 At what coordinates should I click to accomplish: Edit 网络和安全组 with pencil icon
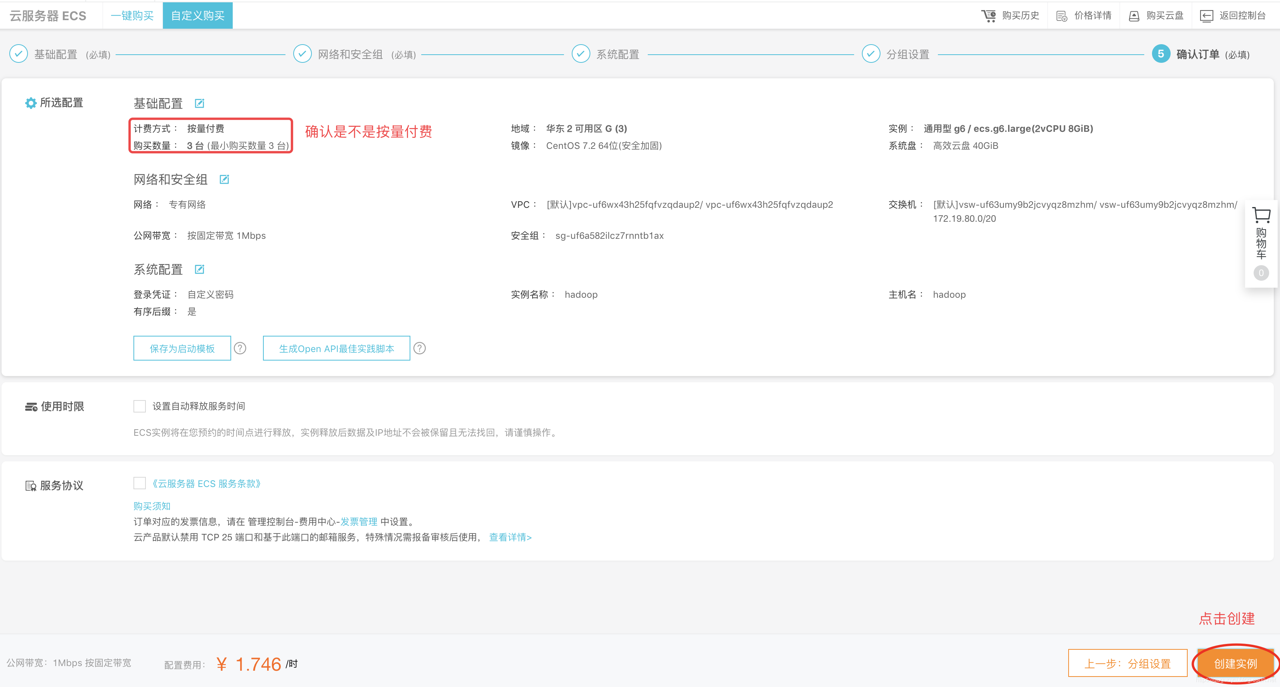(224, 180)
